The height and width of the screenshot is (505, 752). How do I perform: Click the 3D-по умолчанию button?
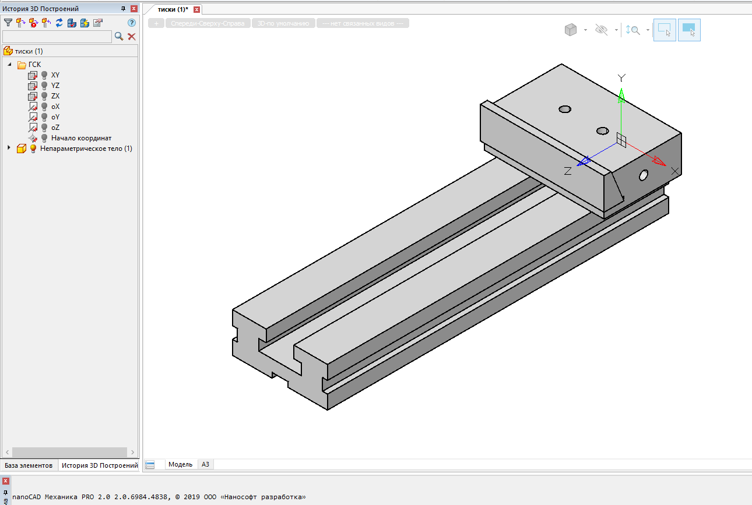[x=283, y=23]
